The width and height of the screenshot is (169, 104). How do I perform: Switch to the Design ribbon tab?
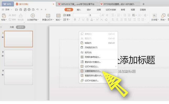(89, 10)
